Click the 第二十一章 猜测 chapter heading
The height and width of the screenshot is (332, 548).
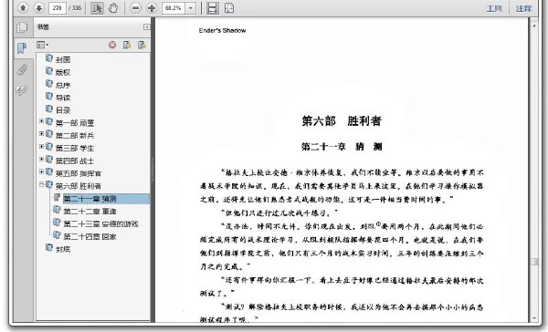click(342, 146)
